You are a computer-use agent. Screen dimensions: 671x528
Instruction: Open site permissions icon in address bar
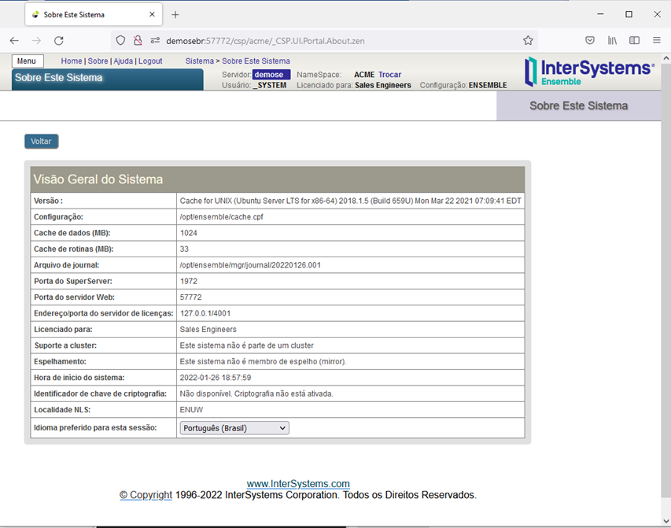click(x=155, y=41)
